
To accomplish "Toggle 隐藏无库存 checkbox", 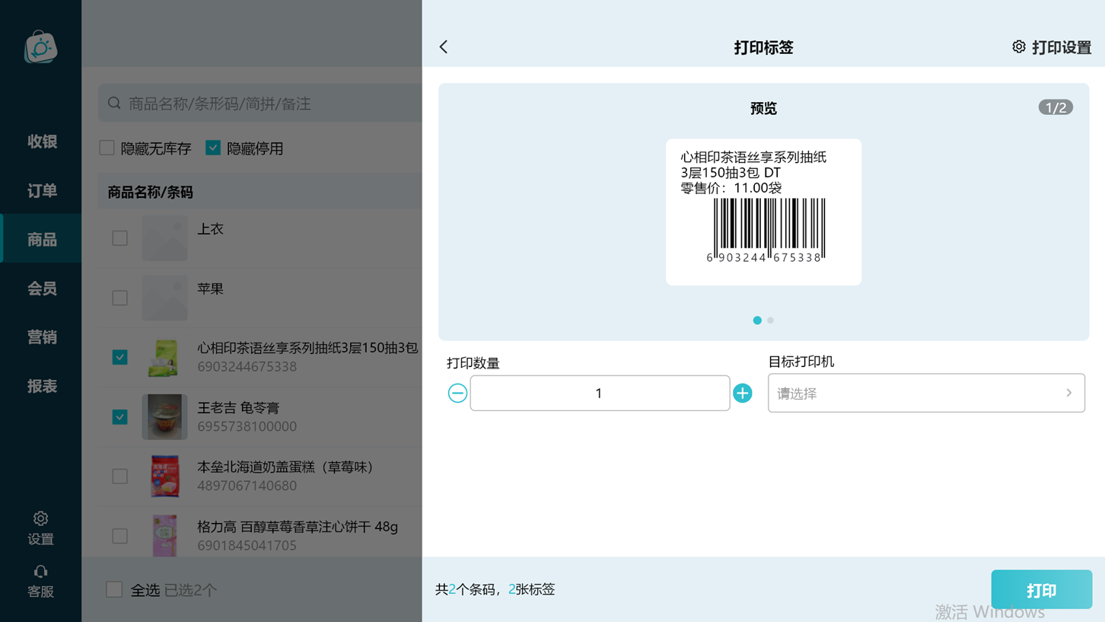I will click(107, 148).
